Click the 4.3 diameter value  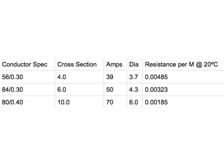pos(133,90)
